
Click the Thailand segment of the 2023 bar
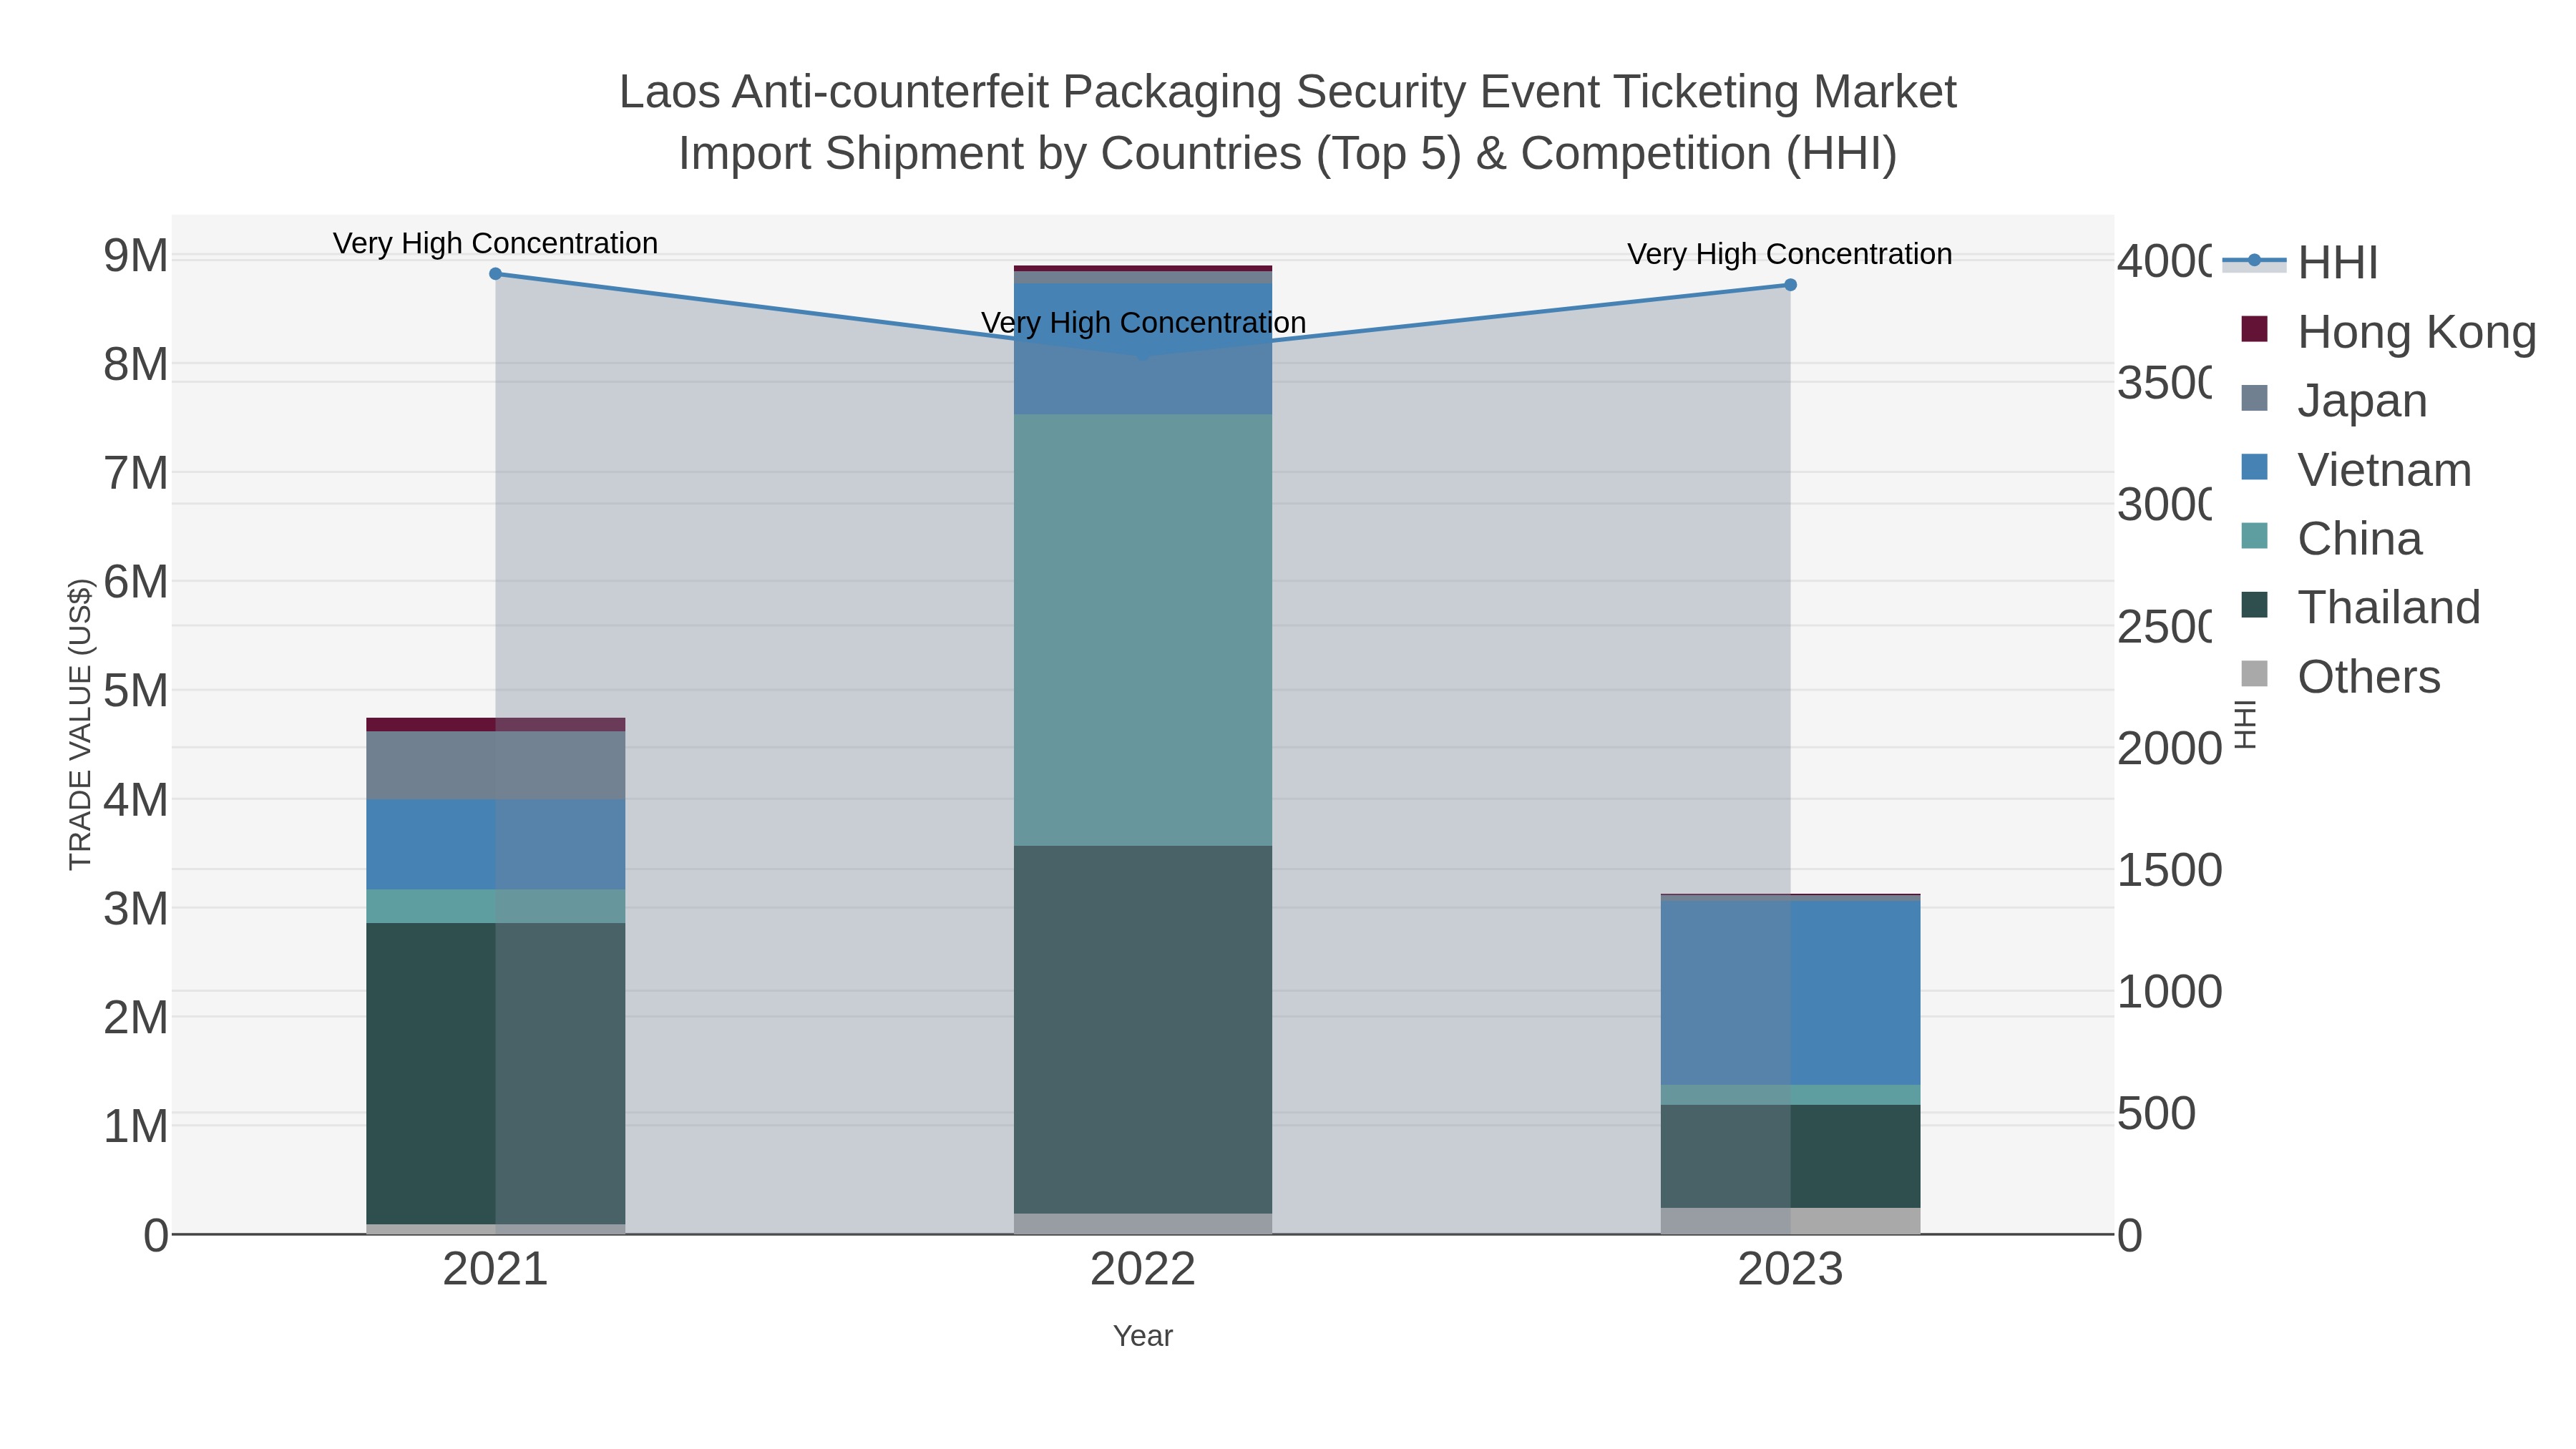[x=1790, y=1156]
